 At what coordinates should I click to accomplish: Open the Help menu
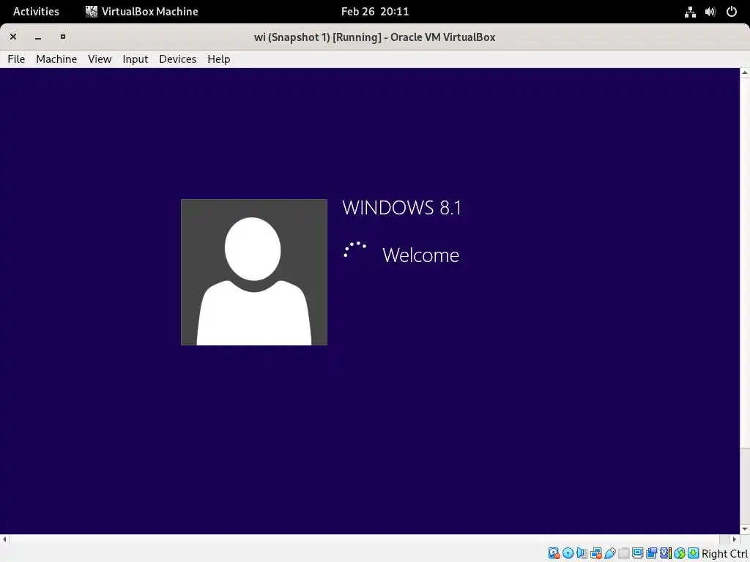(218, 59)
